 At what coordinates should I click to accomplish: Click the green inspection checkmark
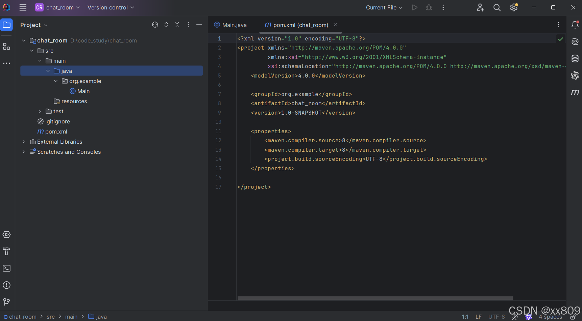point(560,39)
